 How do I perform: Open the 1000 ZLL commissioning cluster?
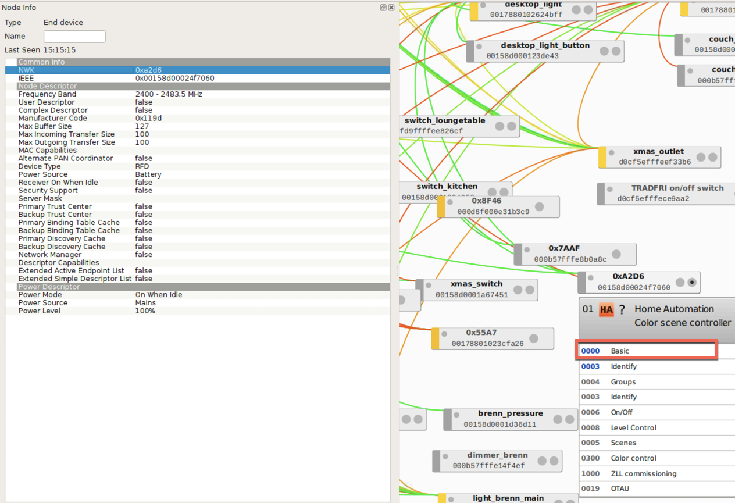click(x=657, y=473)
